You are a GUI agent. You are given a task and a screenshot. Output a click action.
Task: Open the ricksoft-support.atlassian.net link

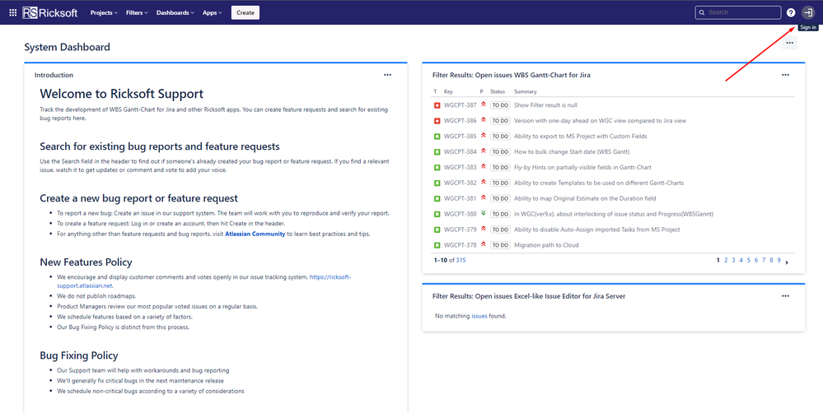pyautogui.click(x=204, y=281)
